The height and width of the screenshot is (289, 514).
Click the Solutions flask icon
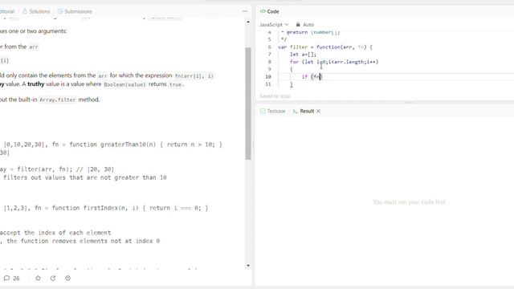tap(25, 11)
